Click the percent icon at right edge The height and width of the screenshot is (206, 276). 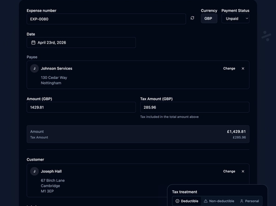point(266,36)
